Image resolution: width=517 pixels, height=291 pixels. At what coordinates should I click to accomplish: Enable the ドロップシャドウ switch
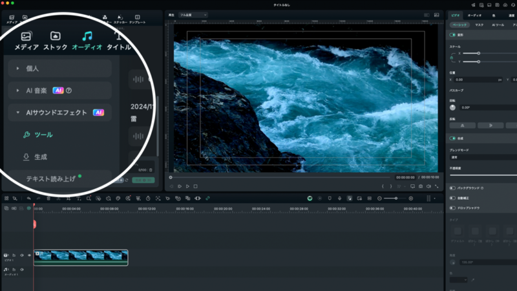(x=452, y=208)
